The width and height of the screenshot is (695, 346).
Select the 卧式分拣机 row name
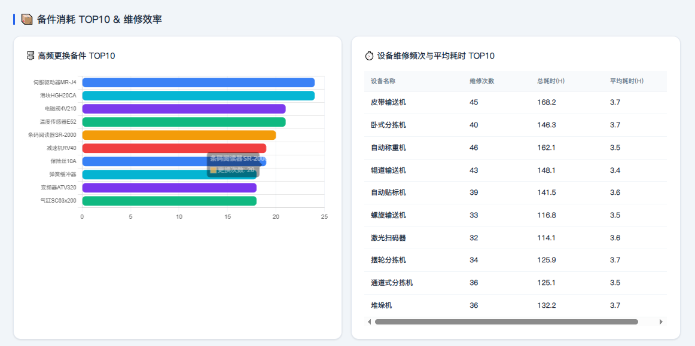[x=388, y=125]
